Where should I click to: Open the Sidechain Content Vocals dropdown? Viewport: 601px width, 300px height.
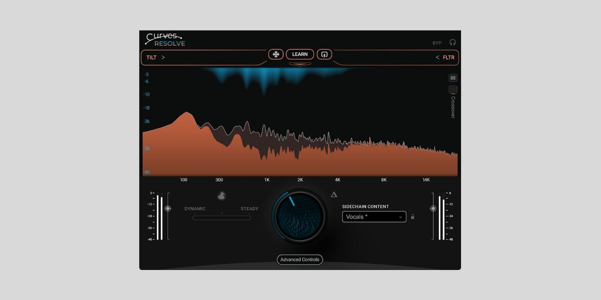tap(374, 217)
